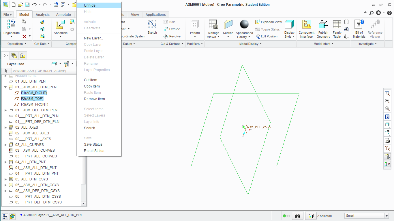The image size is (394, 221).
Task: Choose Unhide from the context menu
Action: coord(90,5)
